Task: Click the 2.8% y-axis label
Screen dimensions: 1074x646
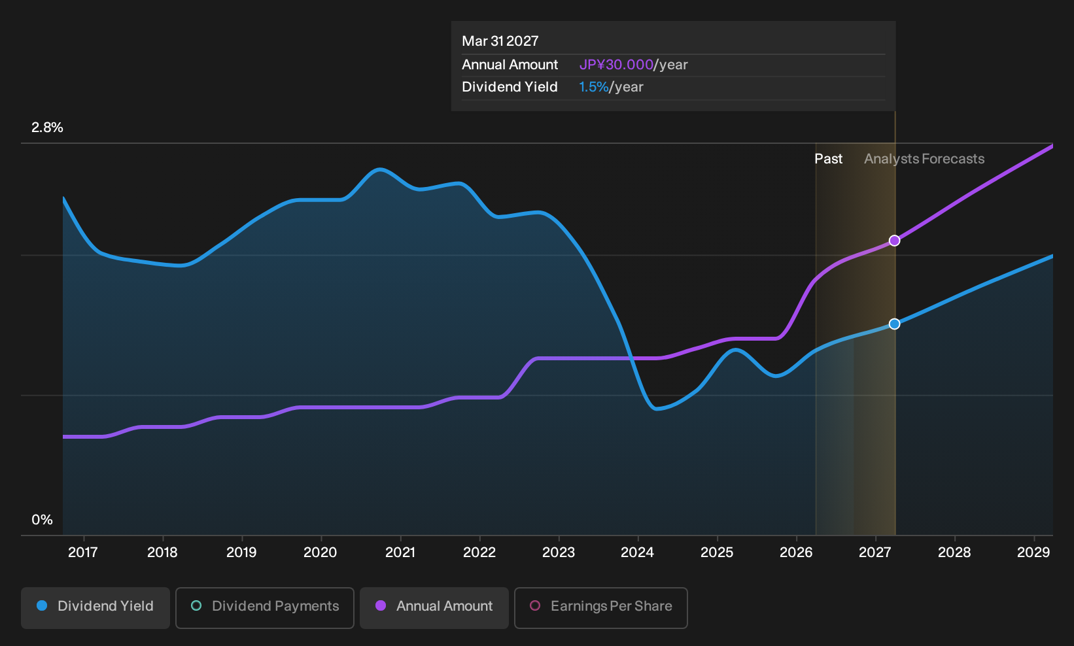Action: point(47,127)
